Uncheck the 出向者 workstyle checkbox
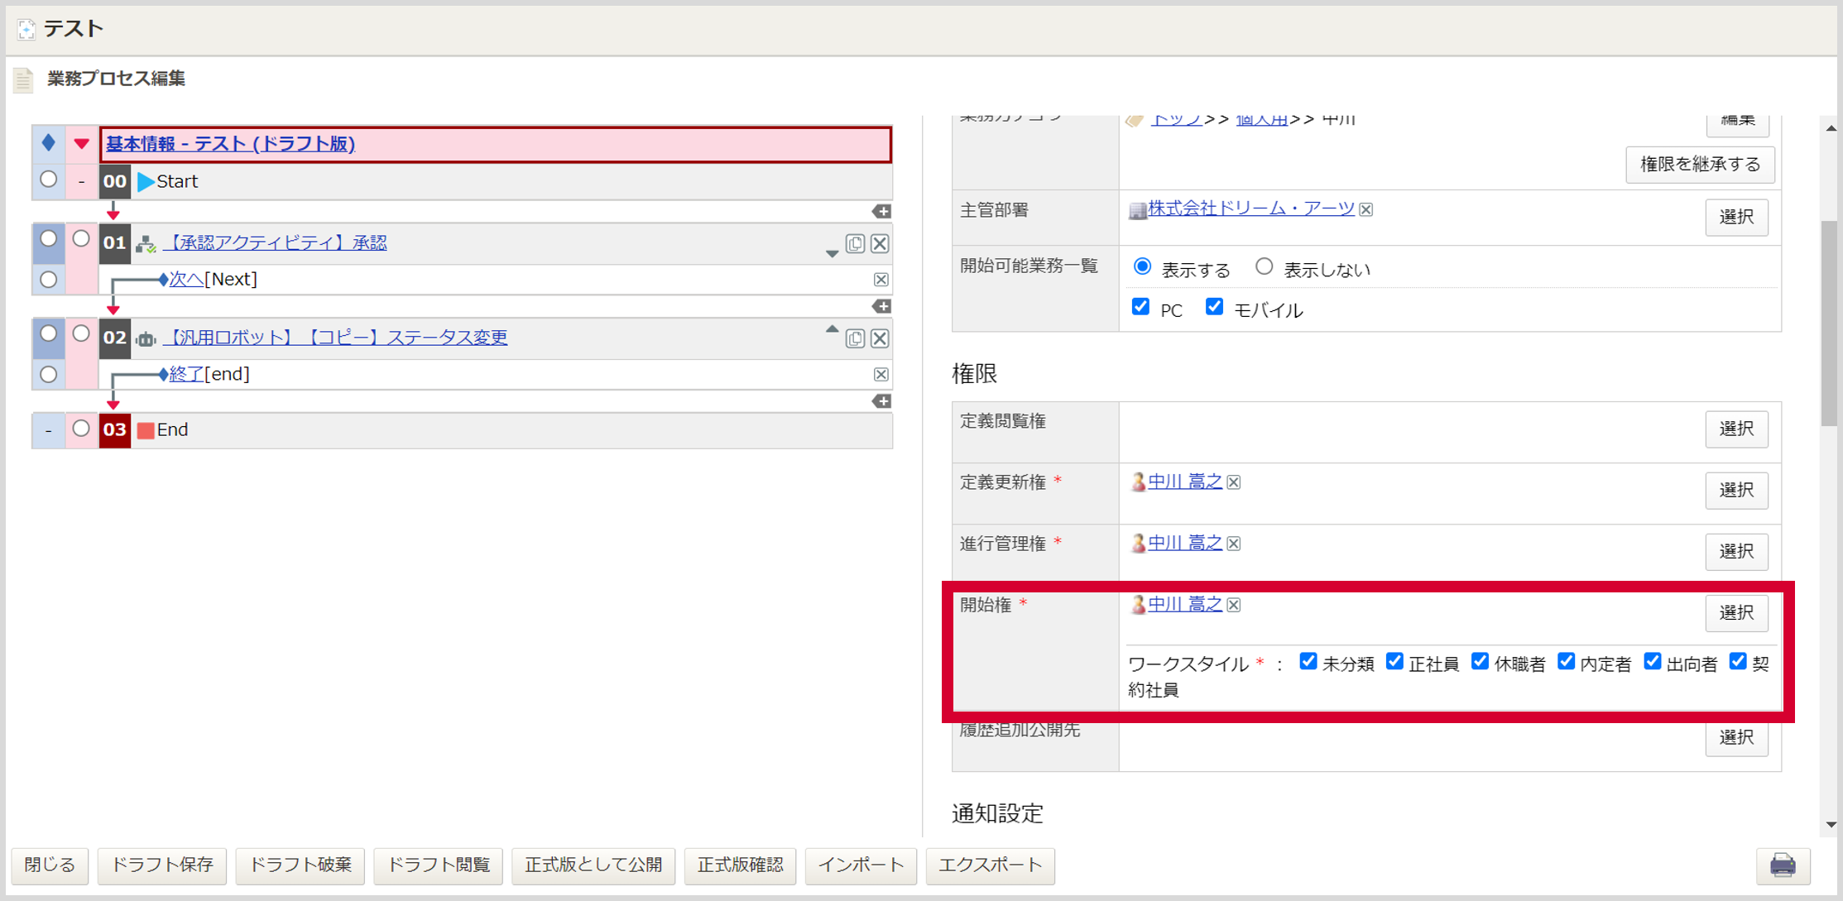 coord(1652,661)
